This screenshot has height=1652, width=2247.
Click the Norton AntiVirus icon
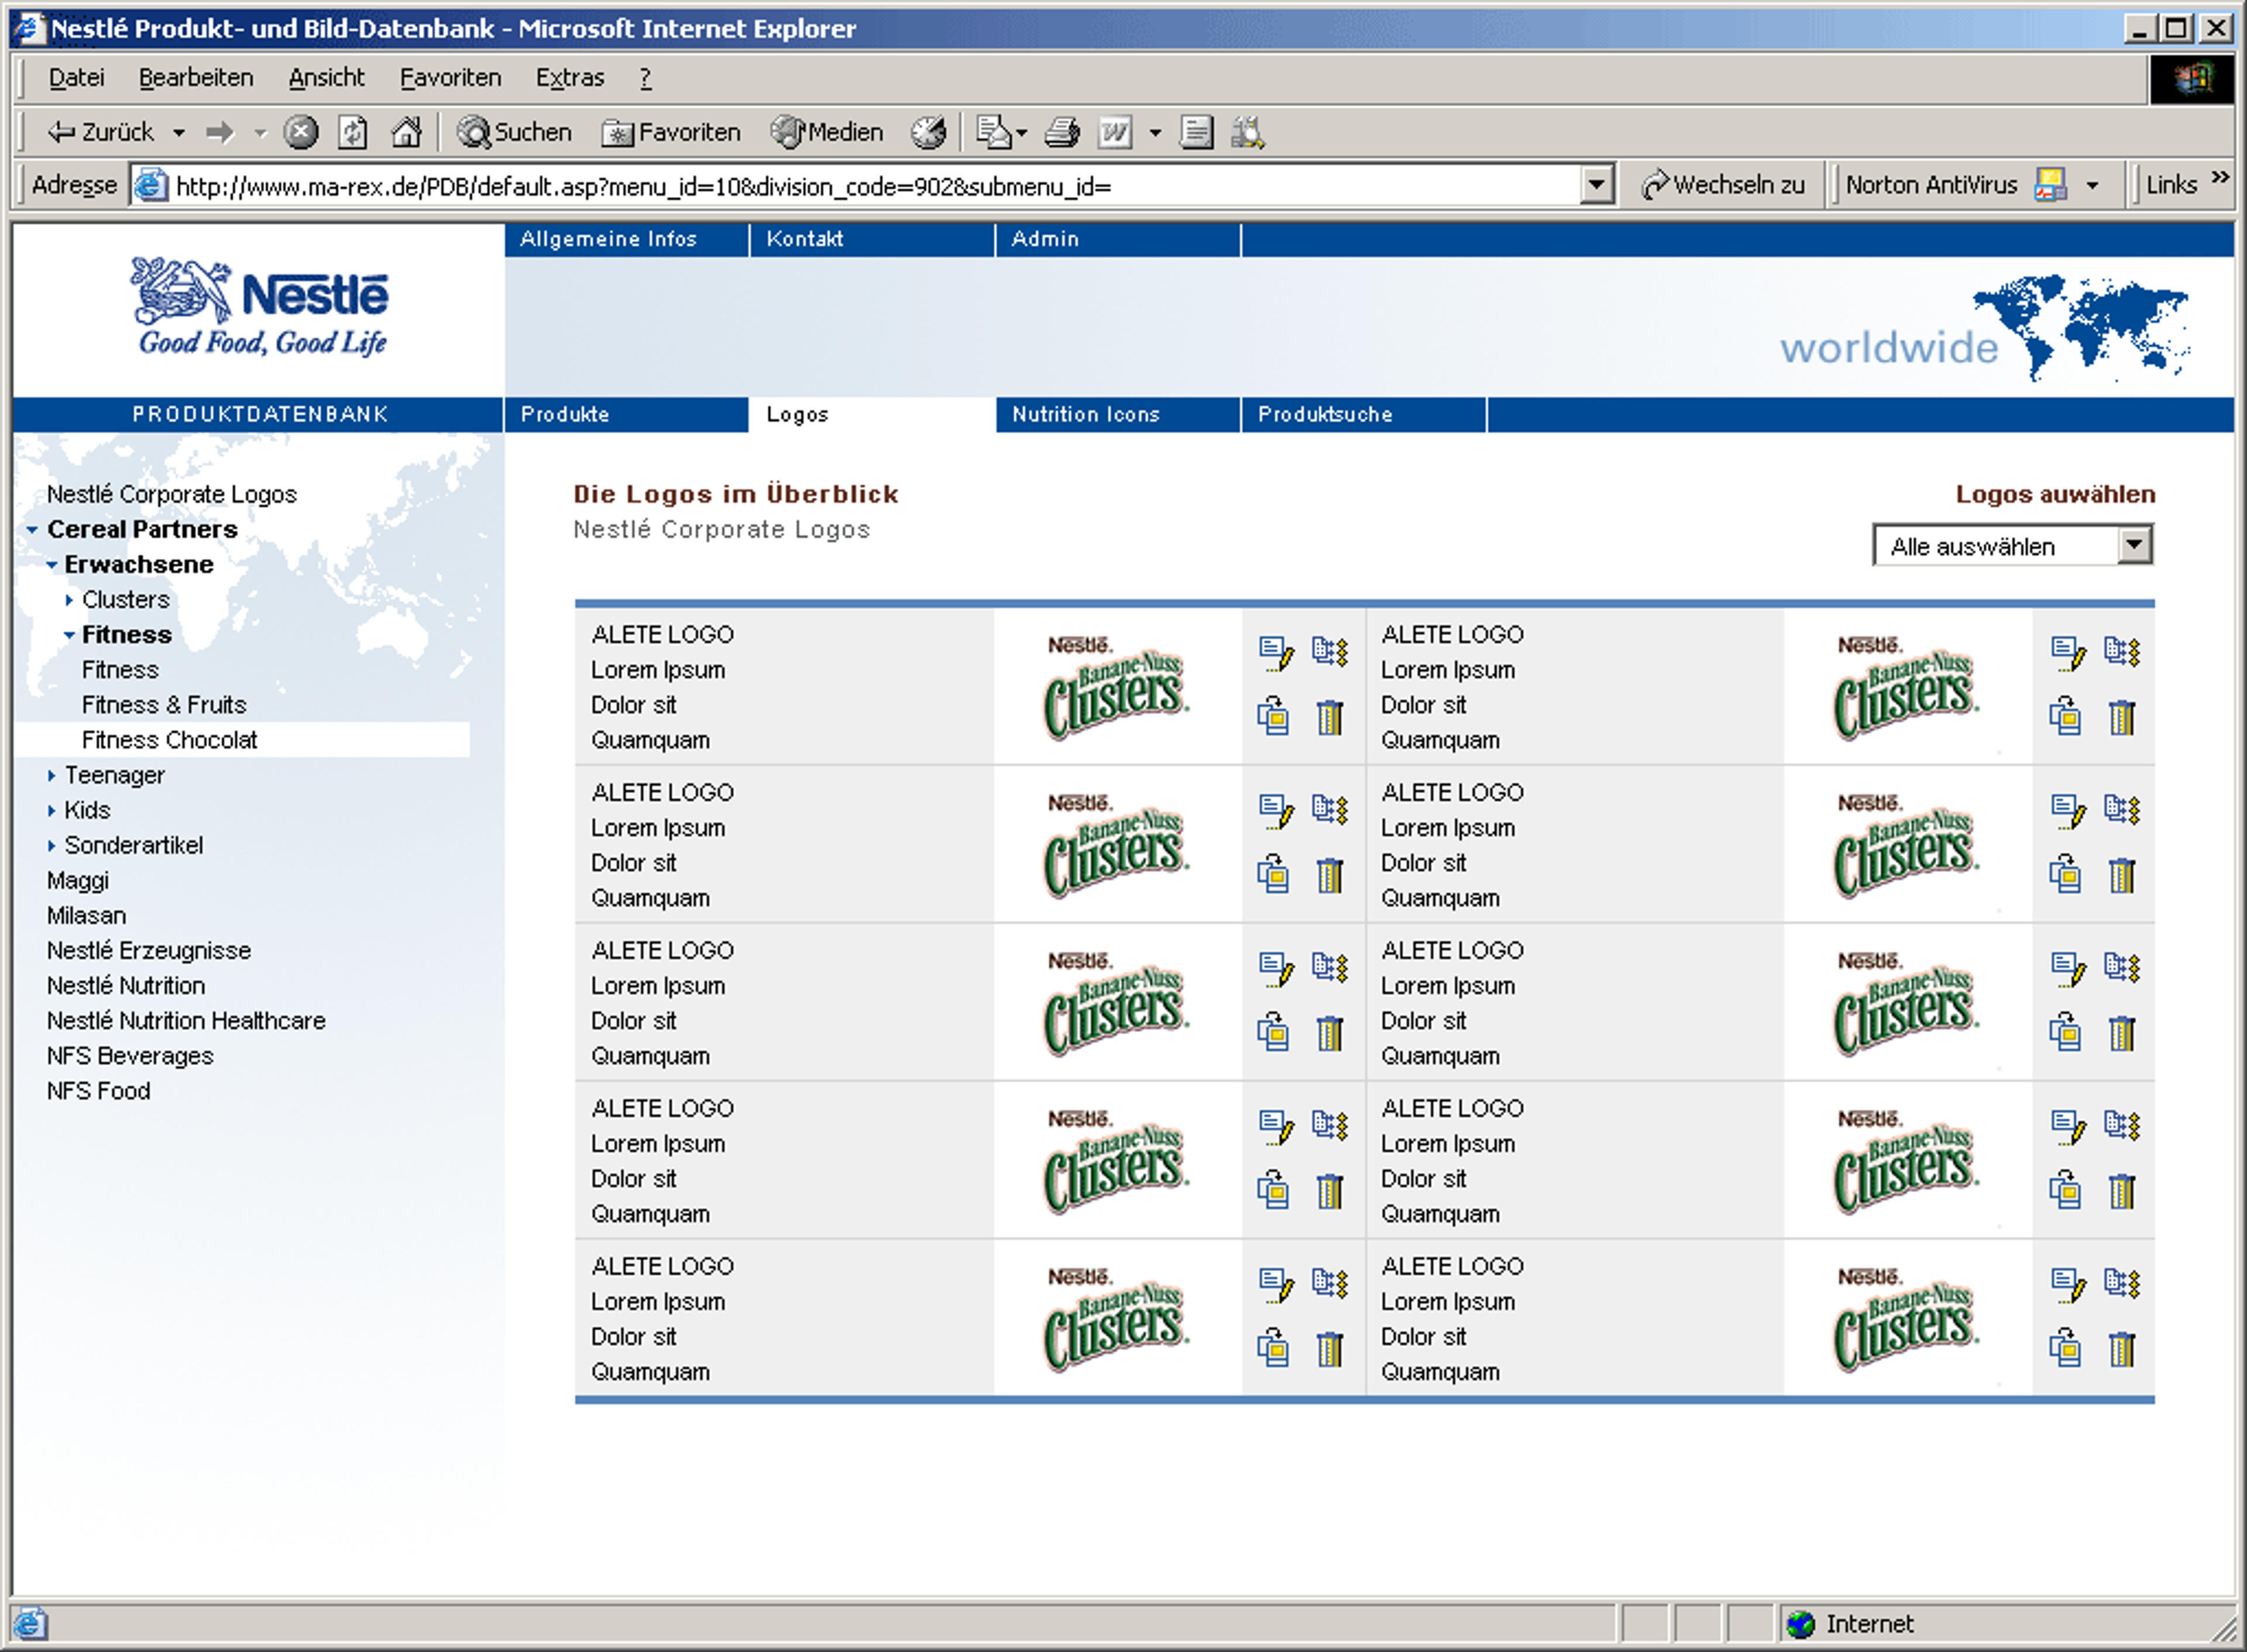pos(2050,185)
